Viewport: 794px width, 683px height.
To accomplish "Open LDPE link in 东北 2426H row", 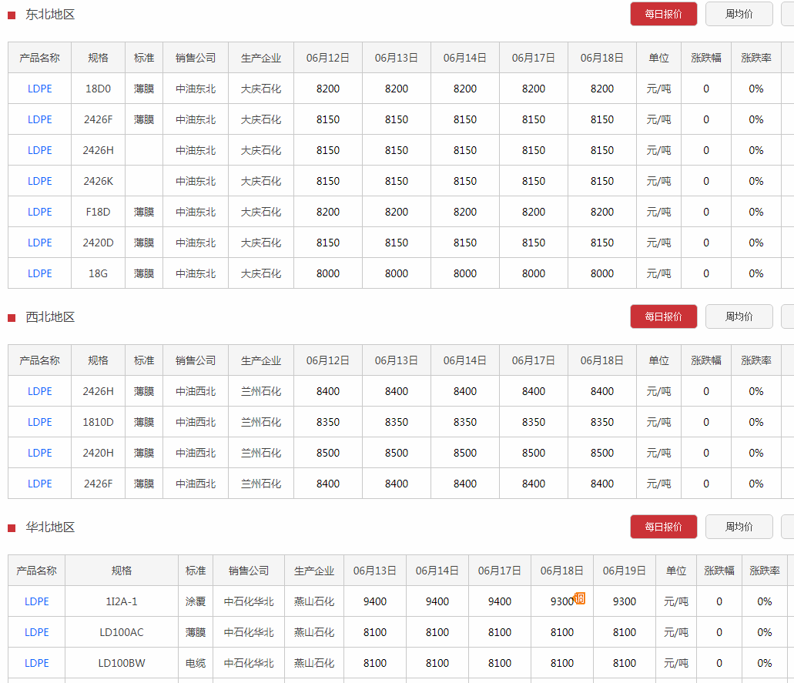I will 39,150.
